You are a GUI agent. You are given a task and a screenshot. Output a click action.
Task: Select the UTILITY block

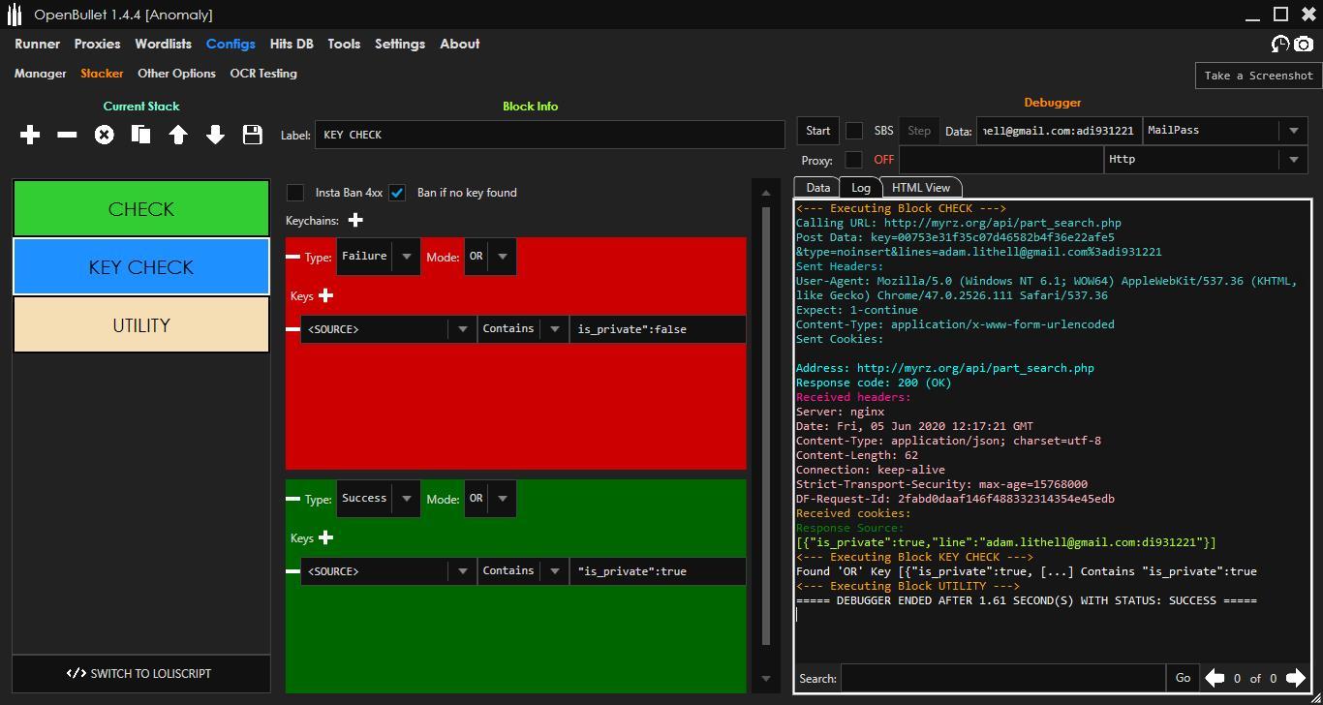tap(141, 324)
